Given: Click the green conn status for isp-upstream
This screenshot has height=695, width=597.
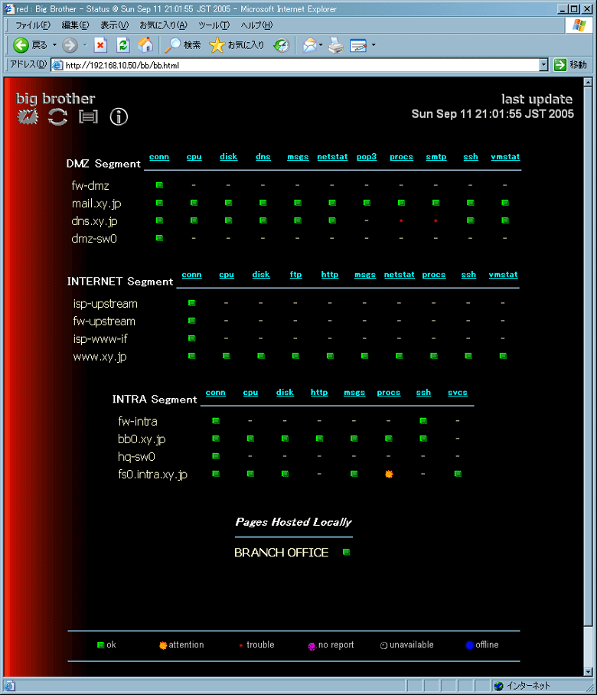Looking at the screenshot, I should 192,303.
